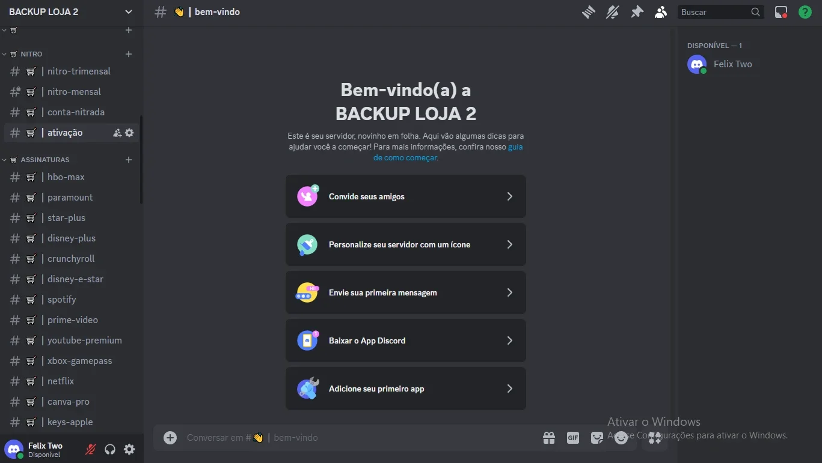Open the hbo-max channel

[72, 177]
